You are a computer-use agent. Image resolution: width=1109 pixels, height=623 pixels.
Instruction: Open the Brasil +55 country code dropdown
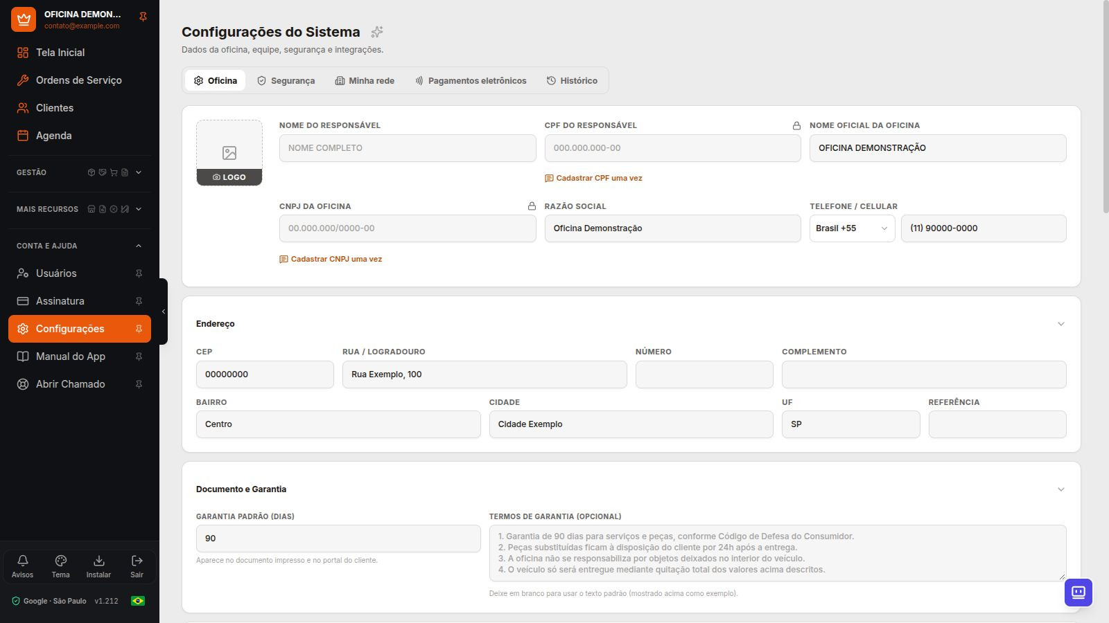pos(852,228)
